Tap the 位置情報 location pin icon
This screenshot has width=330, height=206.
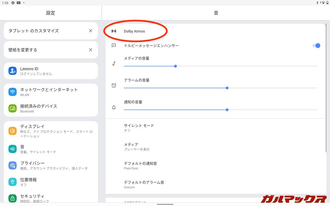tap(13, 182)
